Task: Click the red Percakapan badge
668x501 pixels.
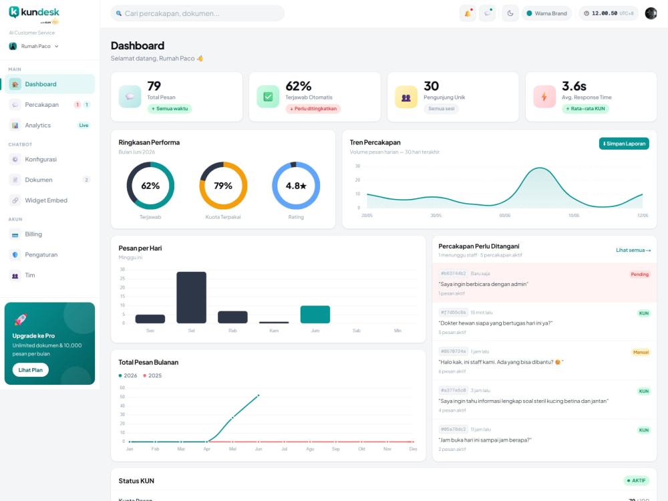Action: (x=77, y=104)
